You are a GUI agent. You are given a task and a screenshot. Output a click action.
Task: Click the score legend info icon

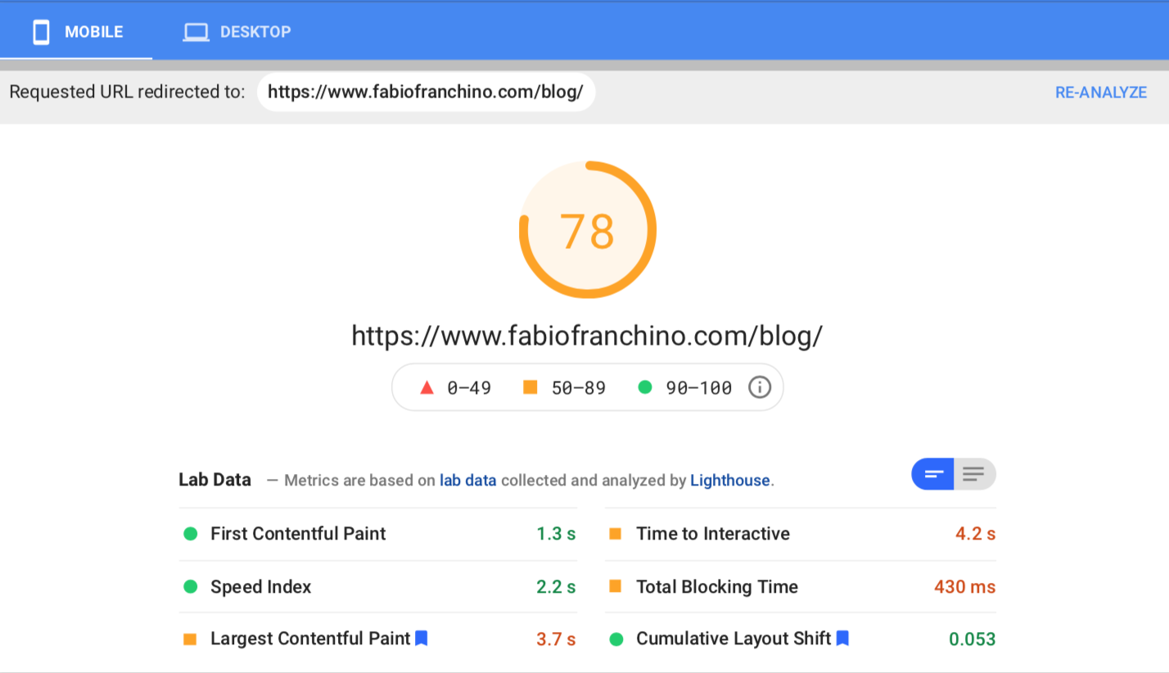coord(760,387)
